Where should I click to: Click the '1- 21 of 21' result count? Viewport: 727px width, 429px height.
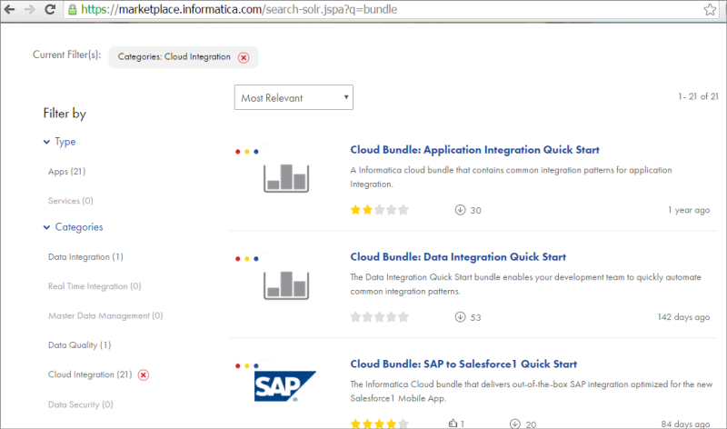(x=698, y=96)
